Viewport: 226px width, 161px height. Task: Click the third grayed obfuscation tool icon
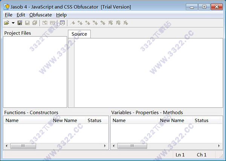pyautogui.click(x=87, y=23)
